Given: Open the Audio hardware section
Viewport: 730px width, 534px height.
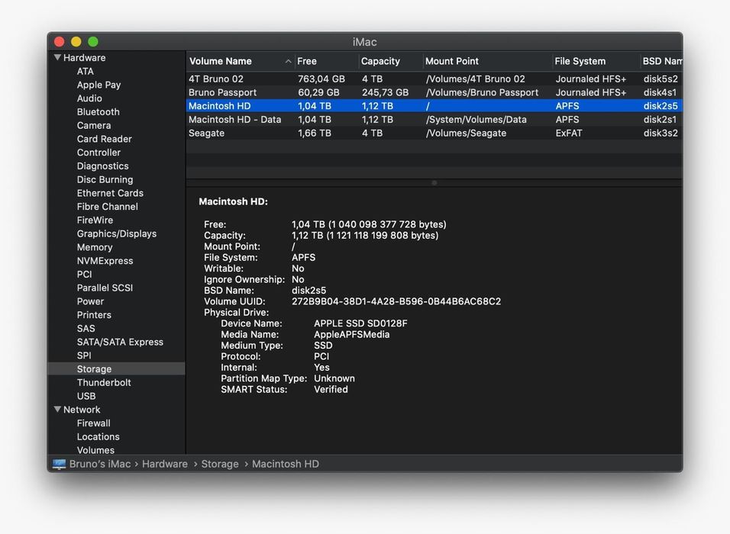Looking at the screenshot, I should [x=89, y=98].
